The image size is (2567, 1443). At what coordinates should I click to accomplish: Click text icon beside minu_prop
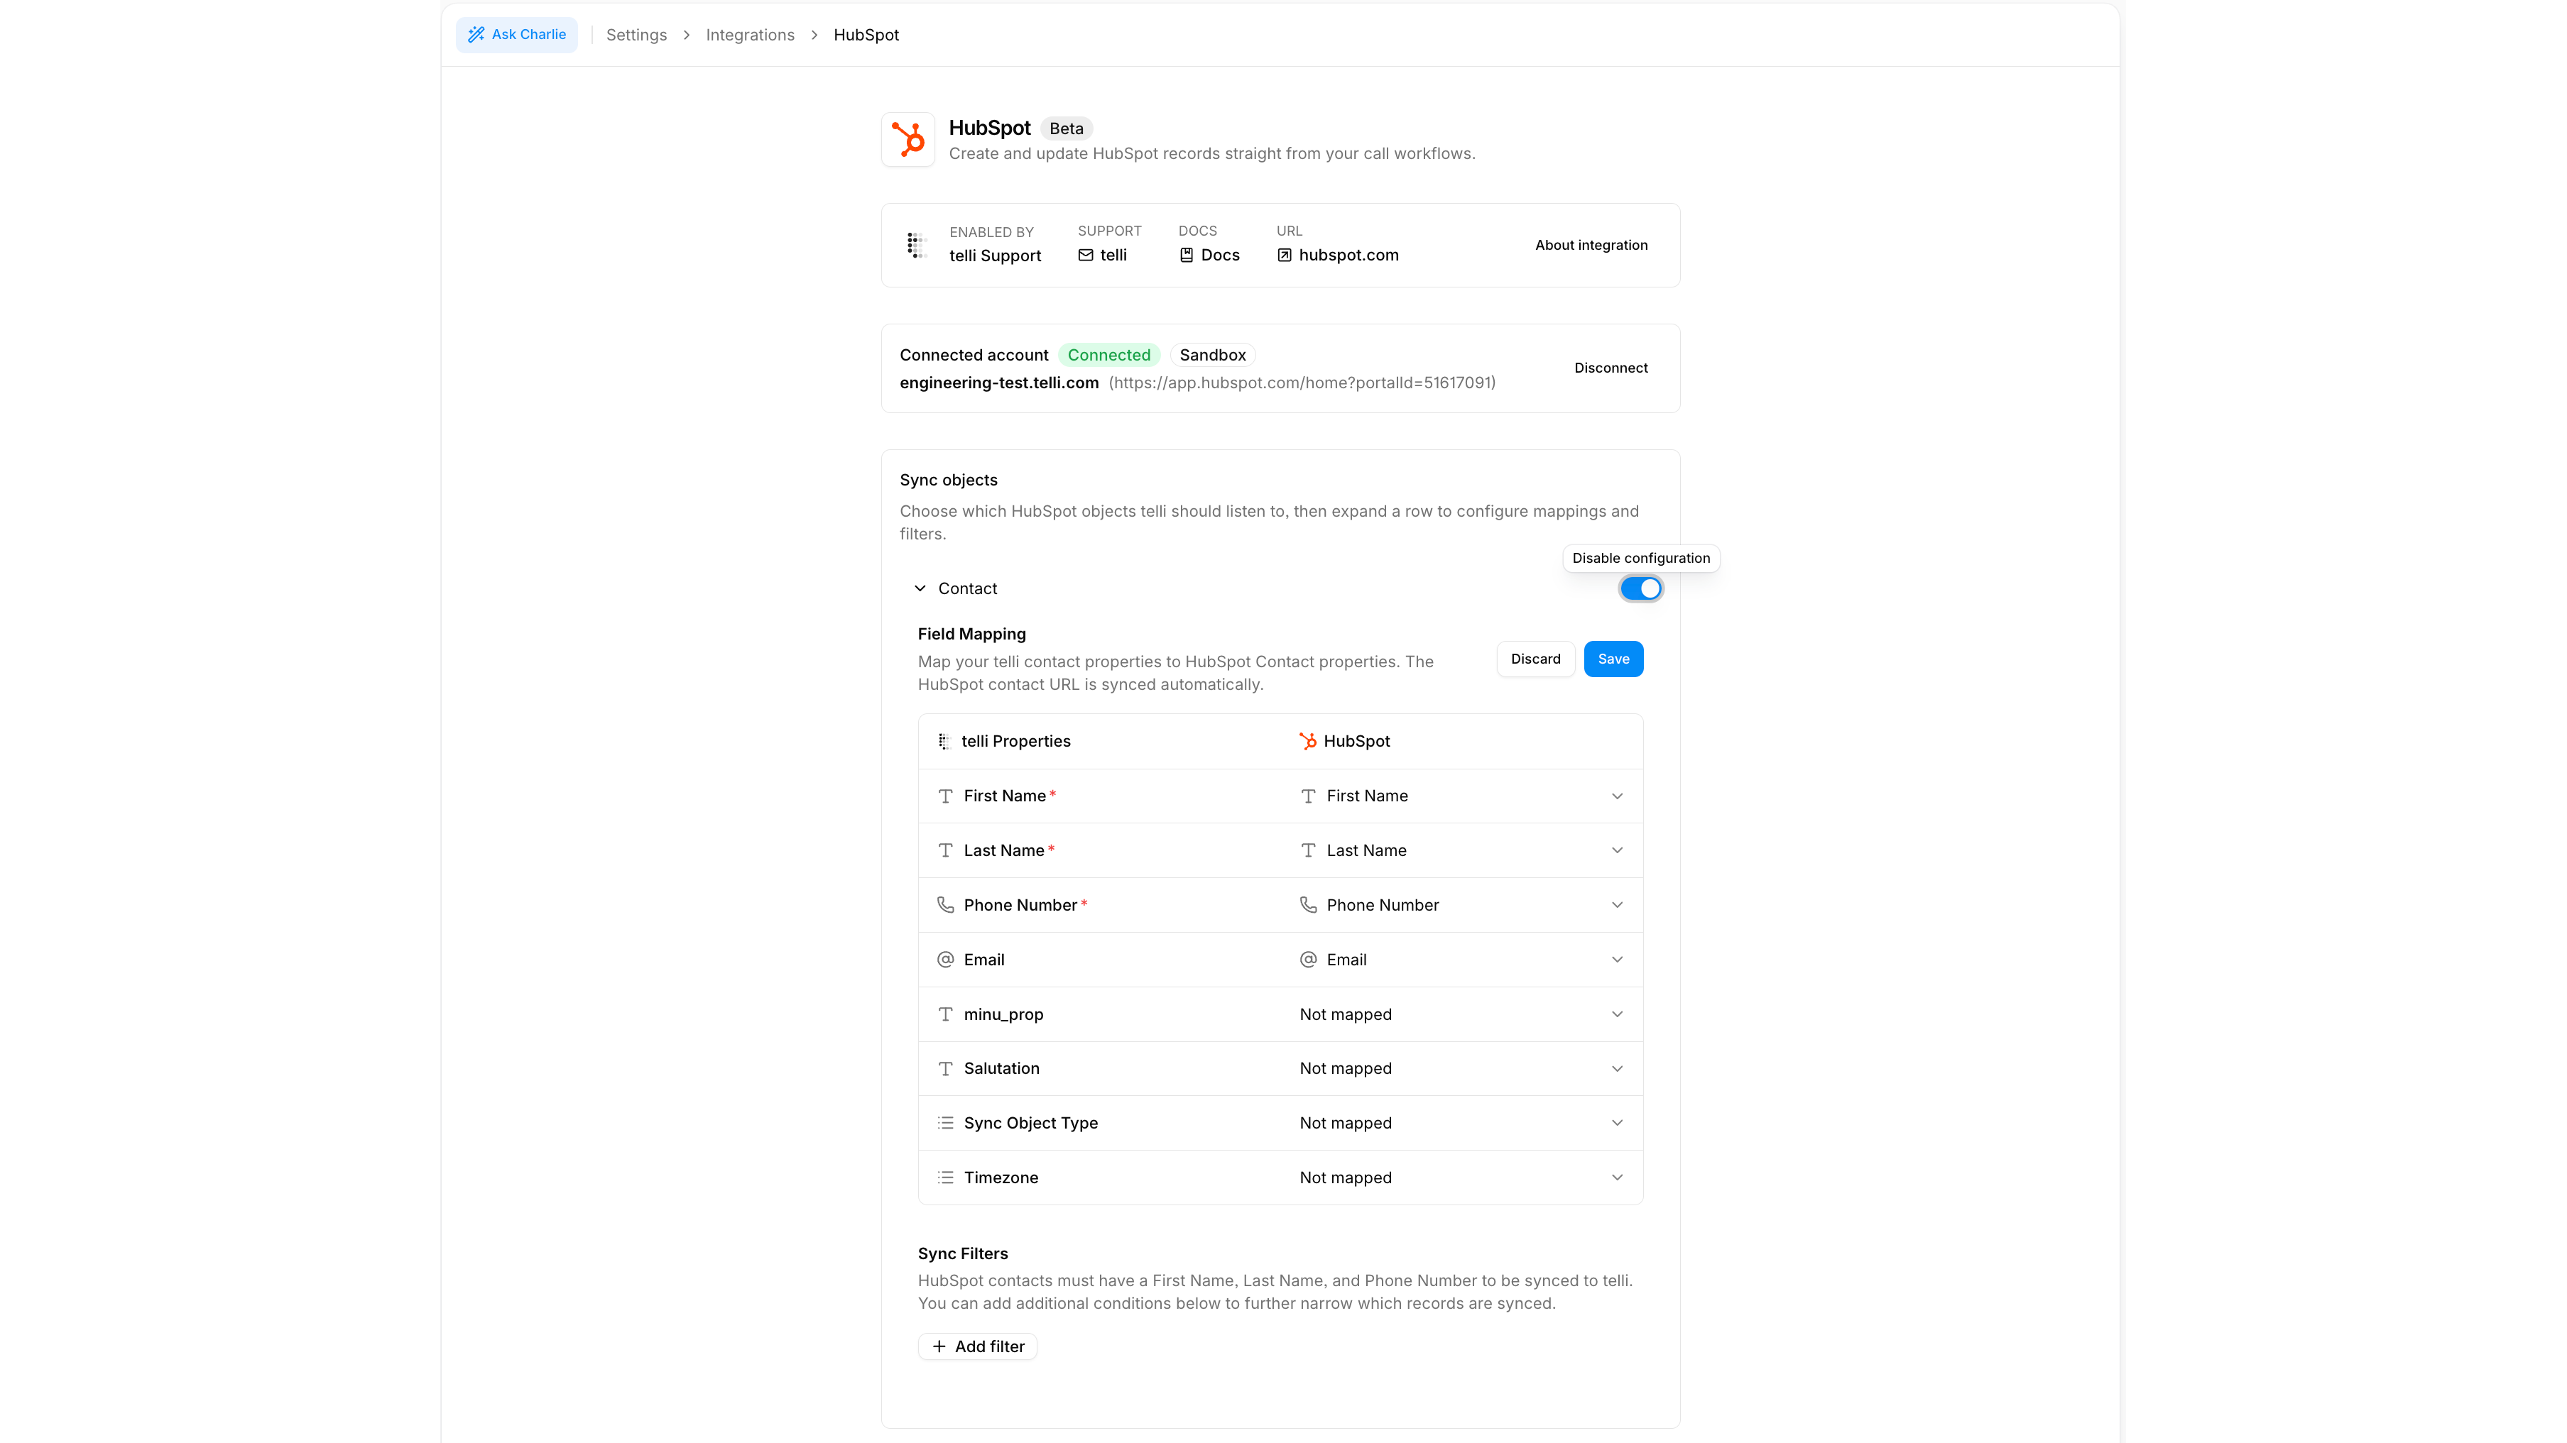click(946, 1014)
